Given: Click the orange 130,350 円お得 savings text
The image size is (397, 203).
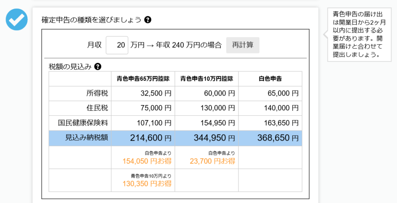Looking at the screenshot, I should (147, 184).
